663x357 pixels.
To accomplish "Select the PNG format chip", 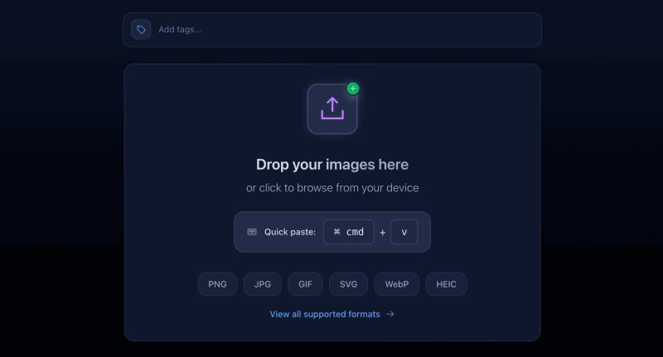I will coord(217,284).
